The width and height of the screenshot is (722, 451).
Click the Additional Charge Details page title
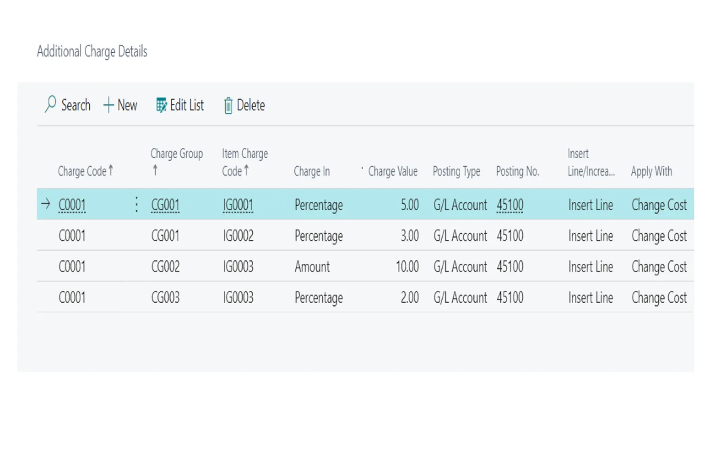point(92,51)
